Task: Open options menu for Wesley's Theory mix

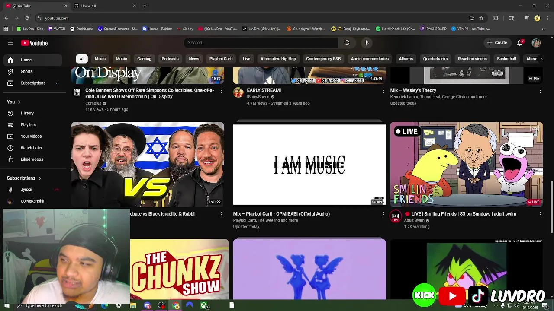Action: click(x=540, y=91)
